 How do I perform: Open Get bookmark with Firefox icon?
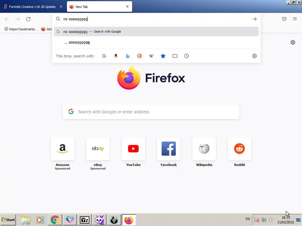tap(47, 29)
